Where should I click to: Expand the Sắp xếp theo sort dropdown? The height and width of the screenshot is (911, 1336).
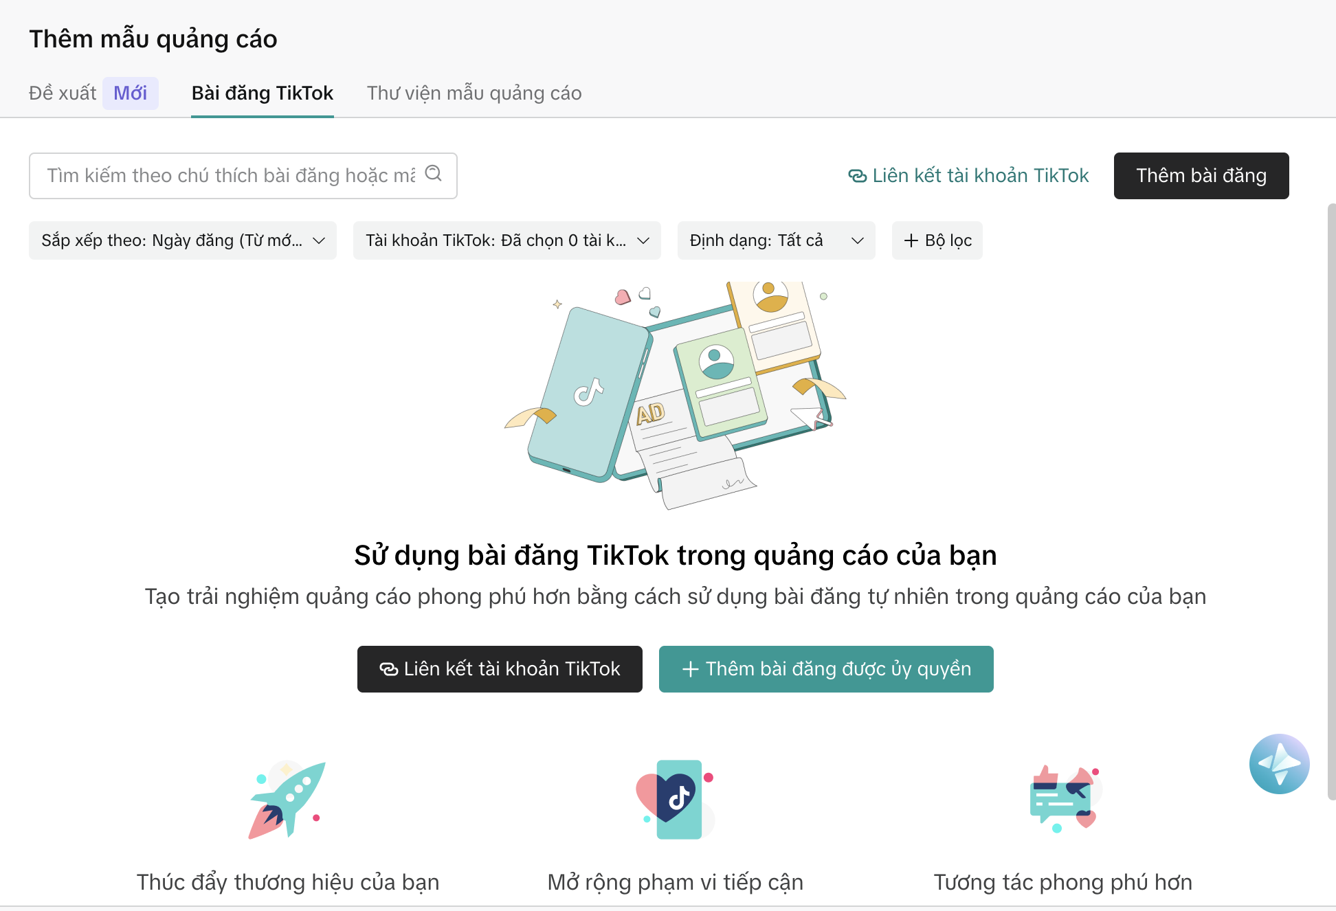coord(183,240)
